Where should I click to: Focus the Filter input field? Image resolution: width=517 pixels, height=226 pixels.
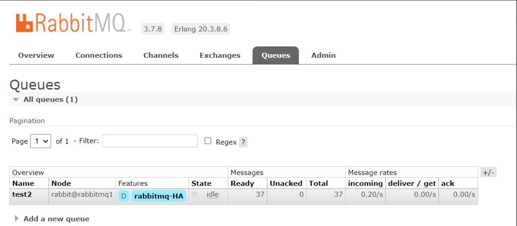[x=150, y=141]
